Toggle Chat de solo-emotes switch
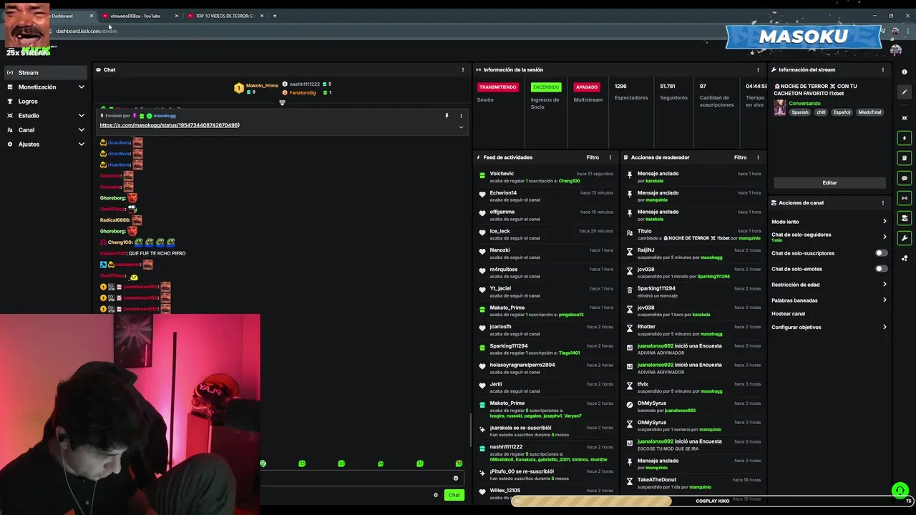 881,269
